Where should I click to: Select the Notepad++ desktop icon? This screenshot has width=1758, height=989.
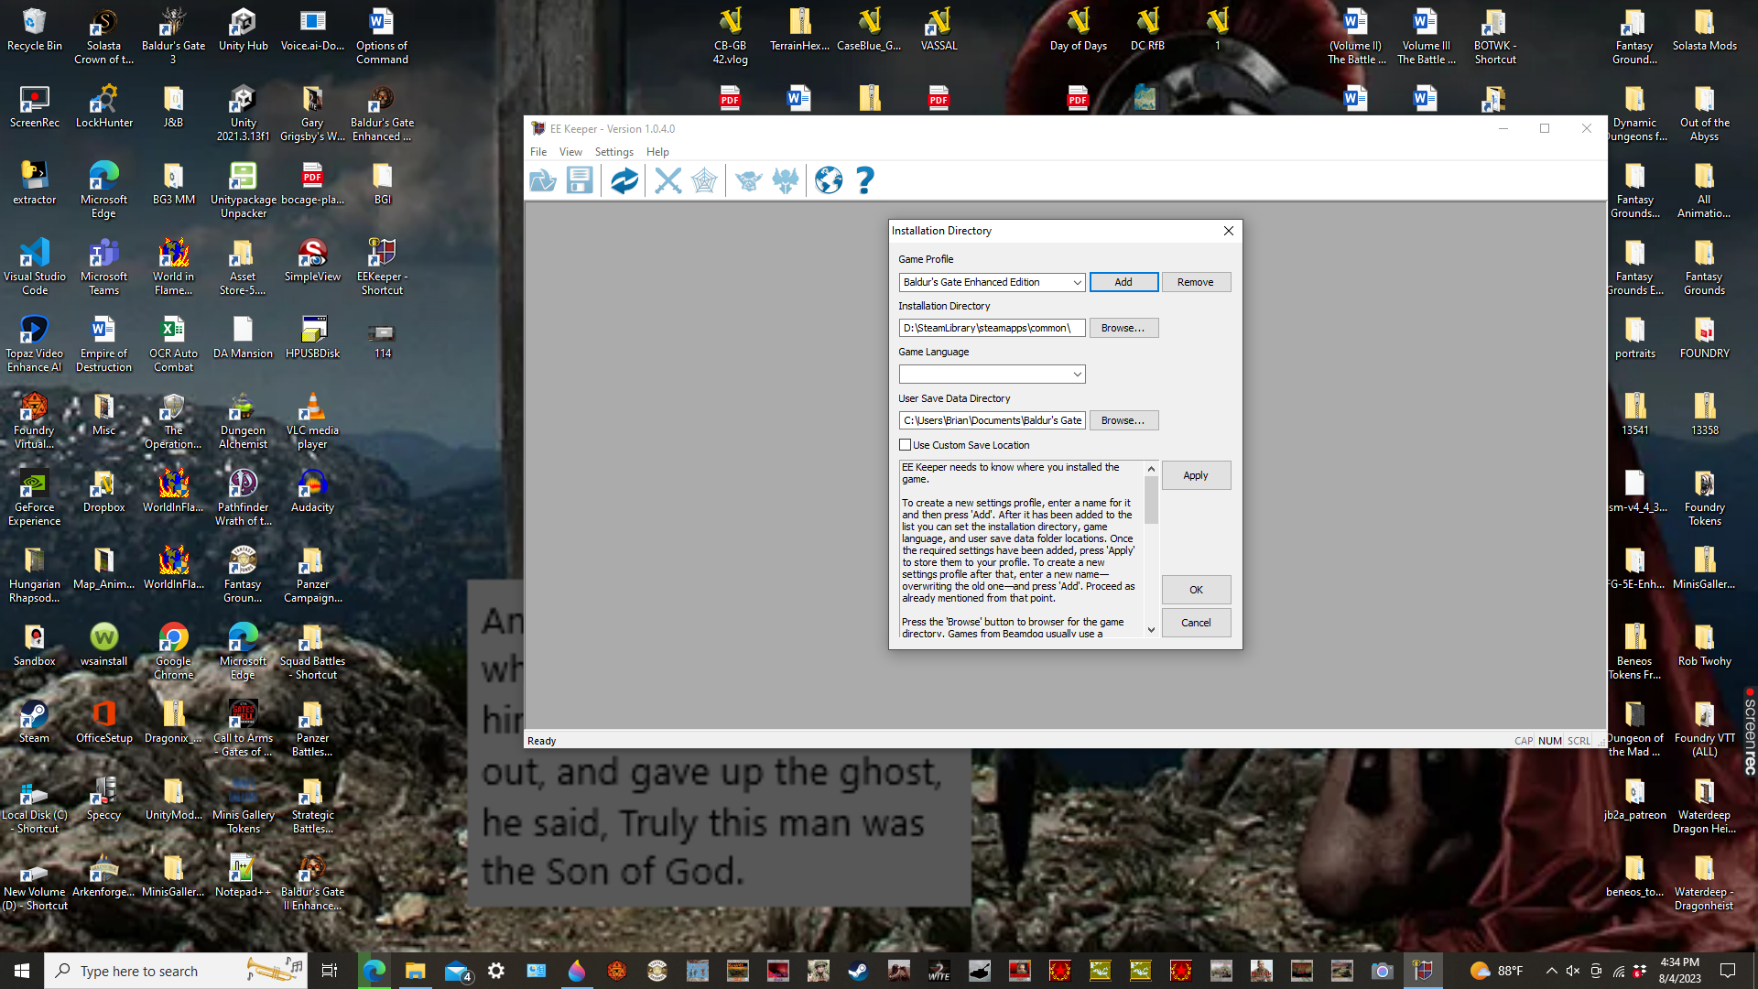(x=243, y=876)
